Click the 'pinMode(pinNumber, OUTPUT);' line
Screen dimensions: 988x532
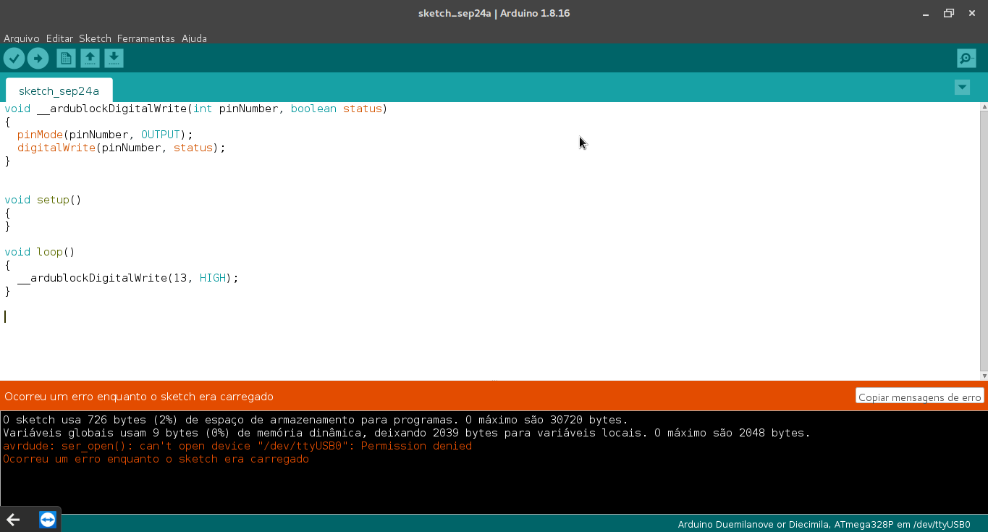[105, 135]
